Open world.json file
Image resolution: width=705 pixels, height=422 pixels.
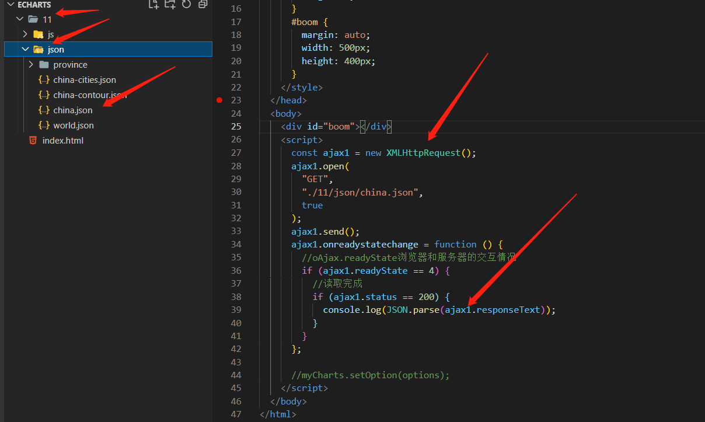(74, 125)
